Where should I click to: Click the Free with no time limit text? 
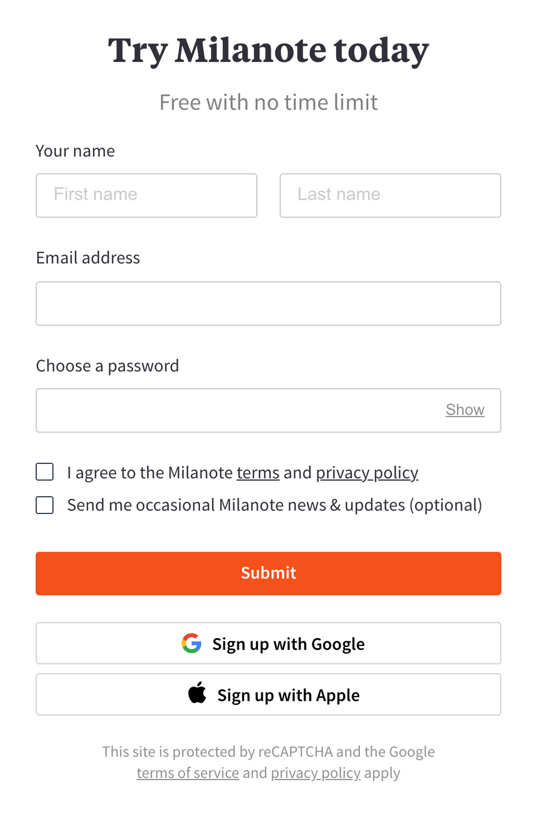pos(268,102)
